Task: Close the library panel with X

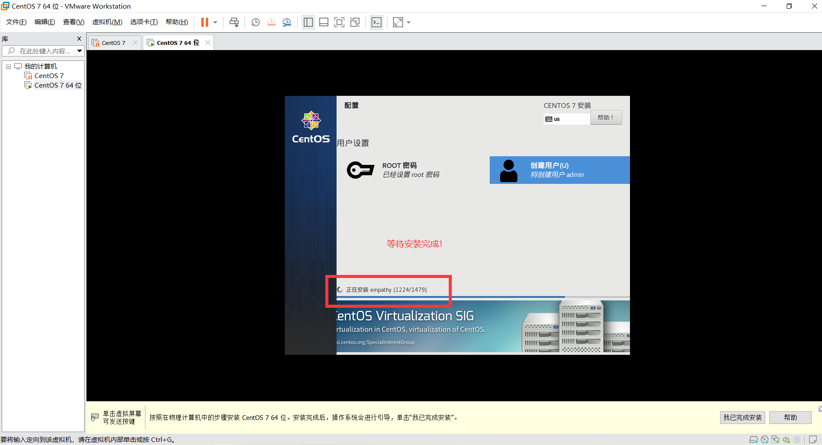Action: (79, 39)
